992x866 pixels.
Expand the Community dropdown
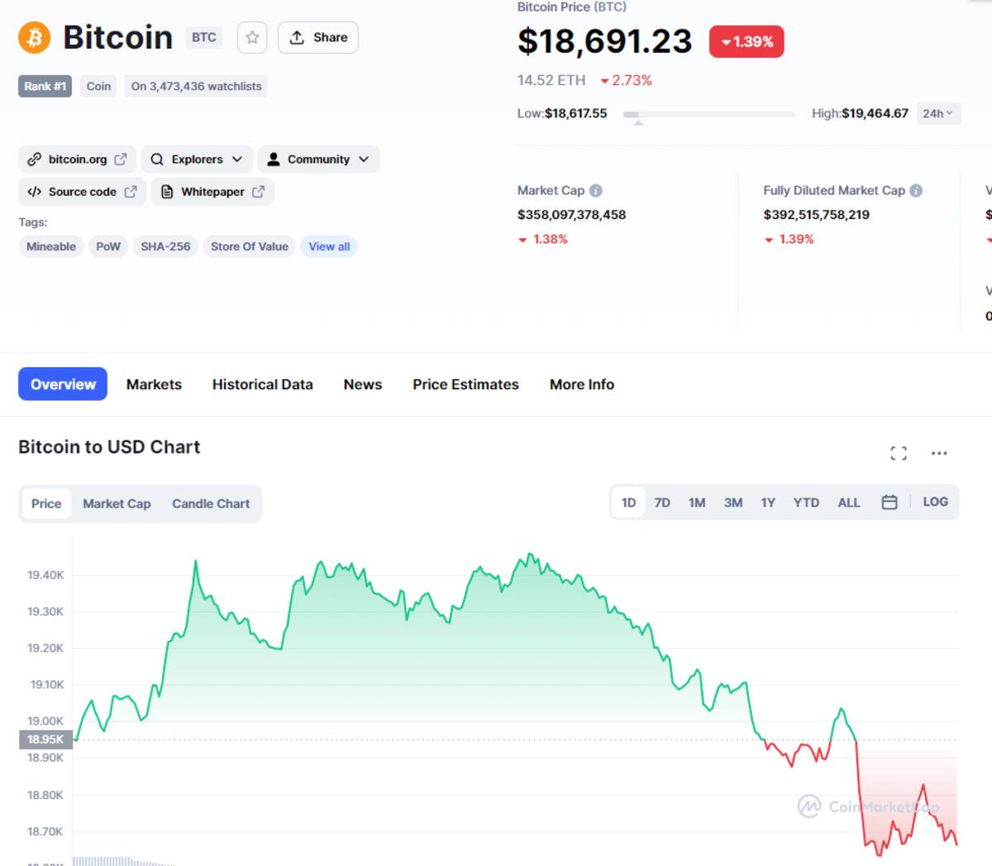coord(318,159)
